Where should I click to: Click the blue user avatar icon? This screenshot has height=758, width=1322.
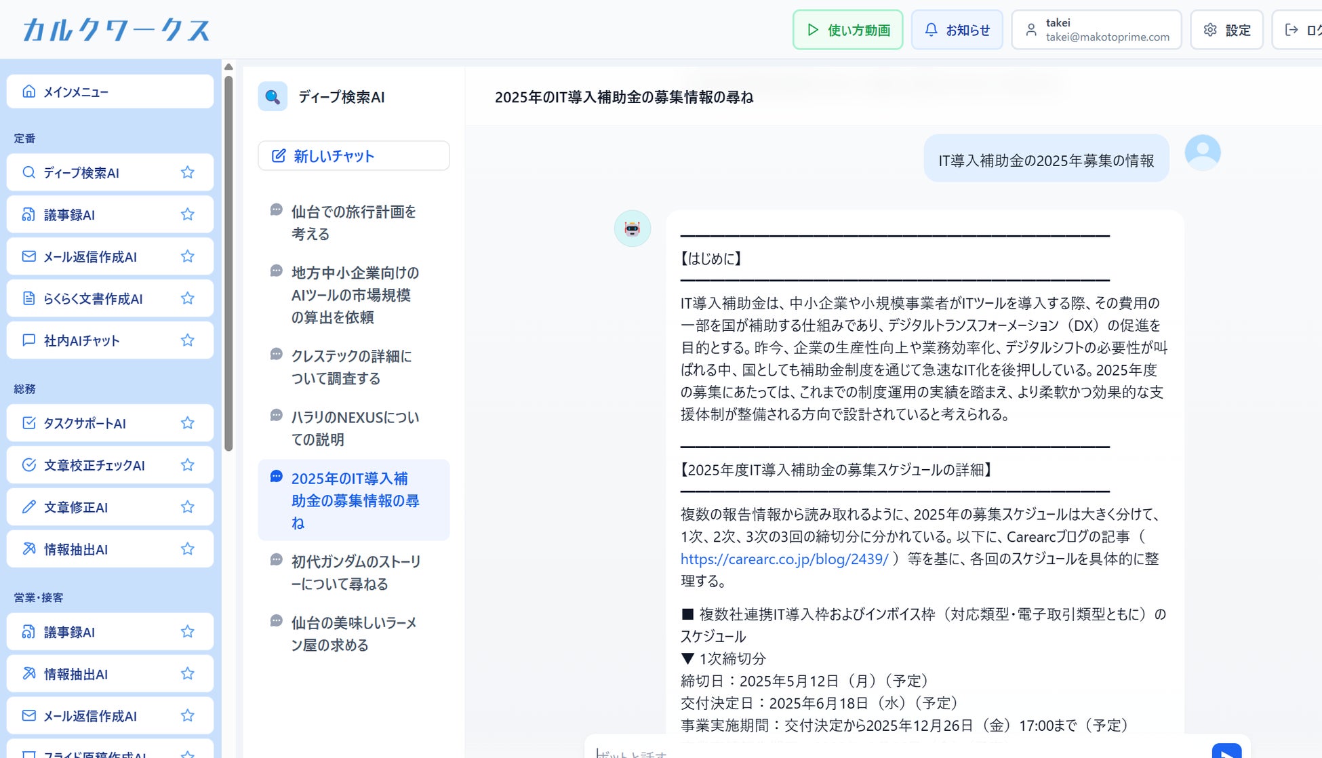click(1202, 153)
